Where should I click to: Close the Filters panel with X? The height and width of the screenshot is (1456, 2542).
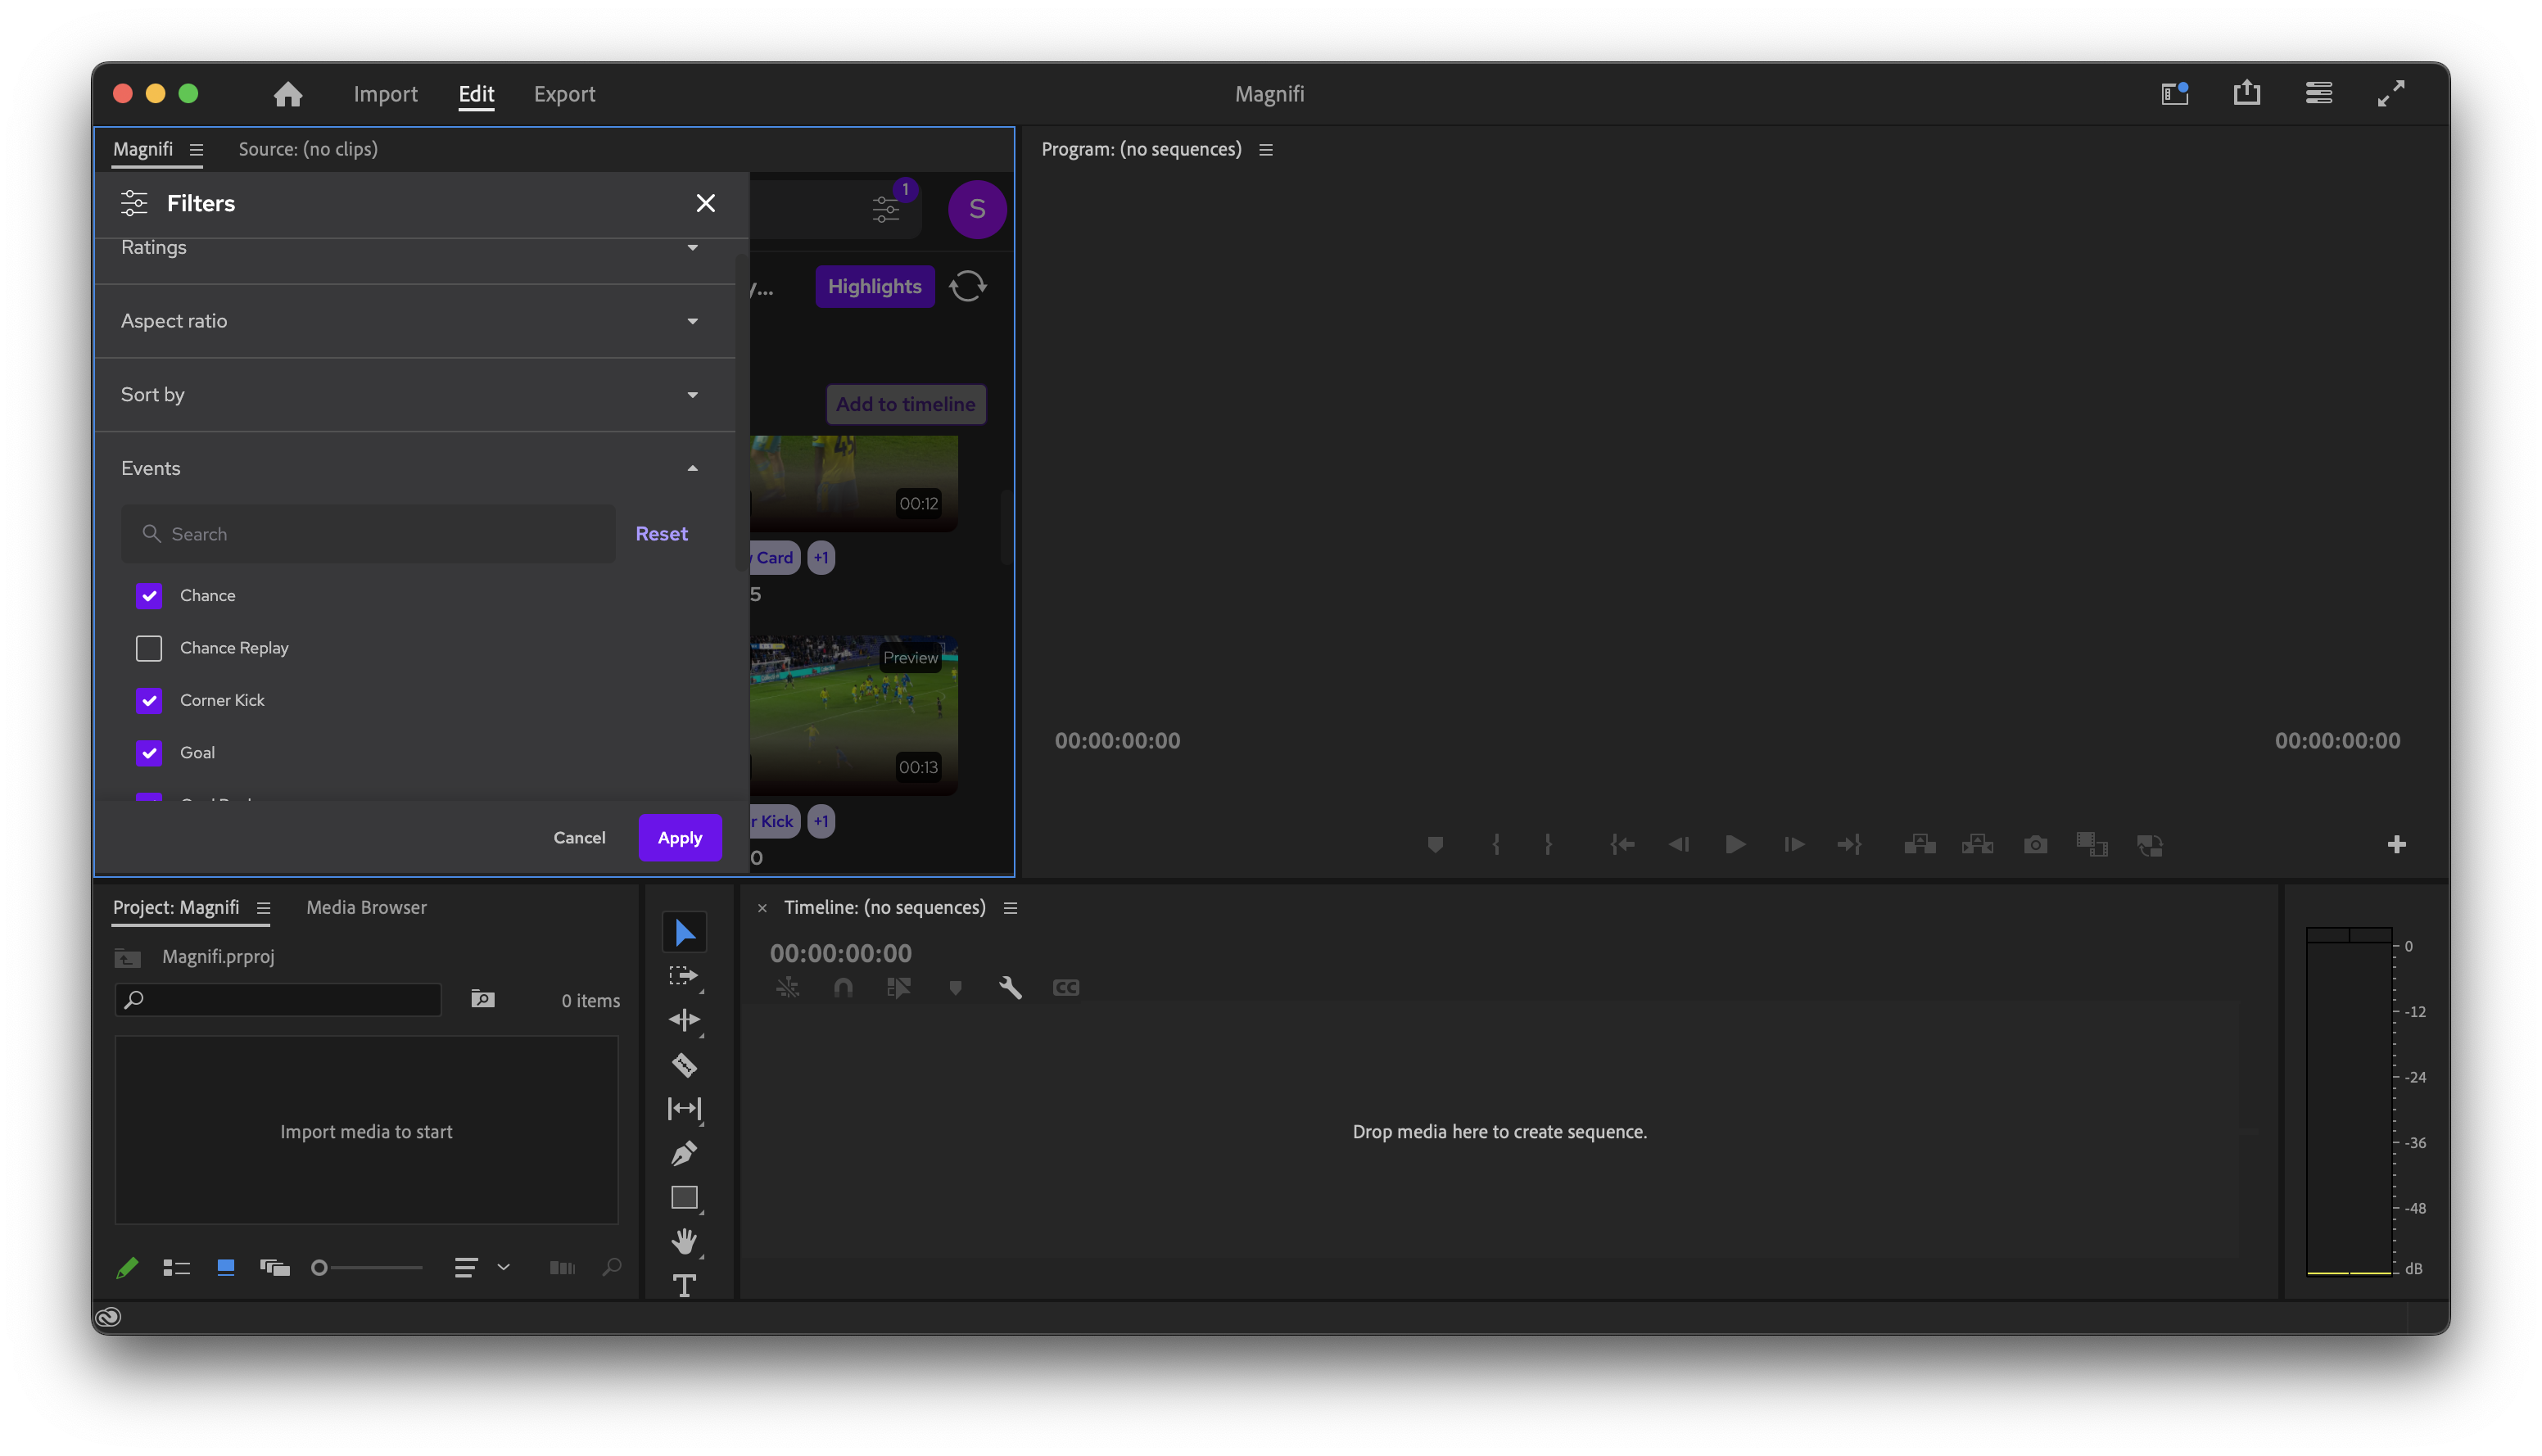[705, 203]
